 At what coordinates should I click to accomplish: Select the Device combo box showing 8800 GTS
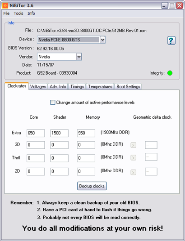[71, 40]
